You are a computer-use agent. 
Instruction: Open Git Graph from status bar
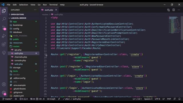[x=51, y=99]
